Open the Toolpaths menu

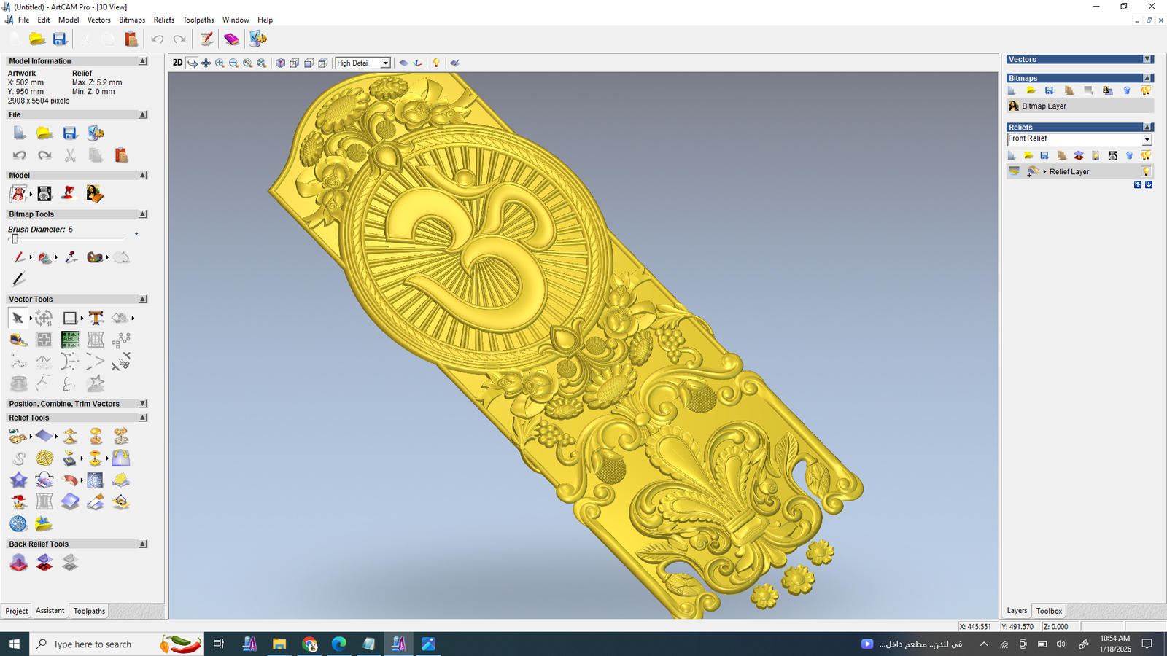(198, 20)
